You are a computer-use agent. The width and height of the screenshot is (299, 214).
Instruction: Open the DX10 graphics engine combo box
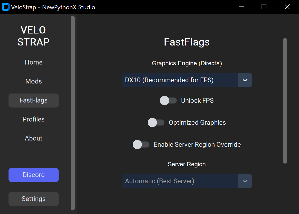[180, 80]
